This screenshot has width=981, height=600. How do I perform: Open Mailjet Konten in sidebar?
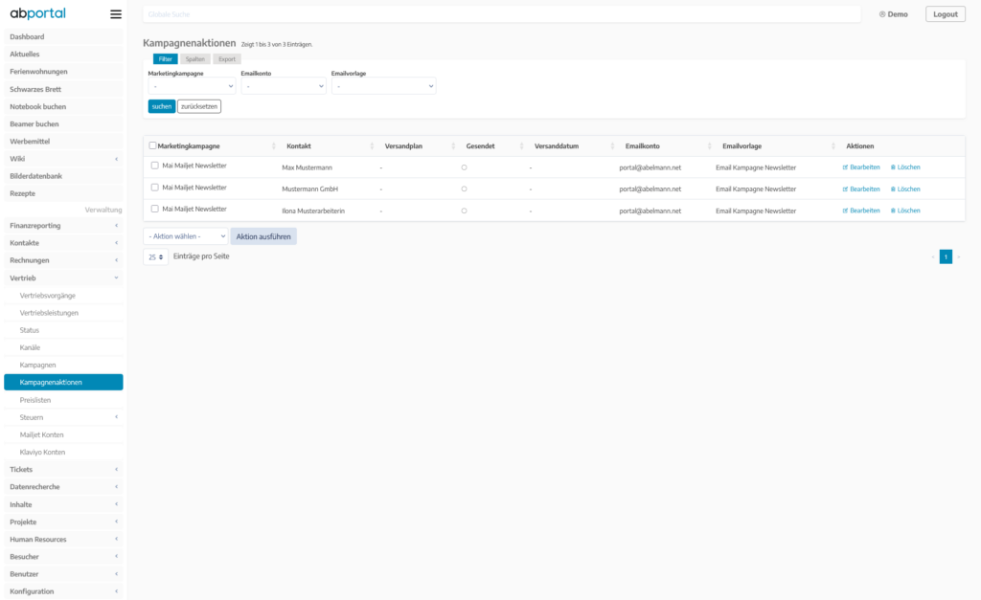41,434
